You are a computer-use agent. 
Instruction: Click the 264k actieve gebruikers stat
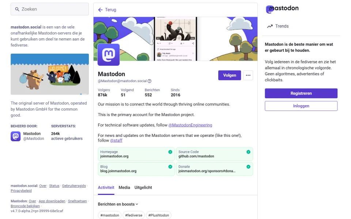67,136
